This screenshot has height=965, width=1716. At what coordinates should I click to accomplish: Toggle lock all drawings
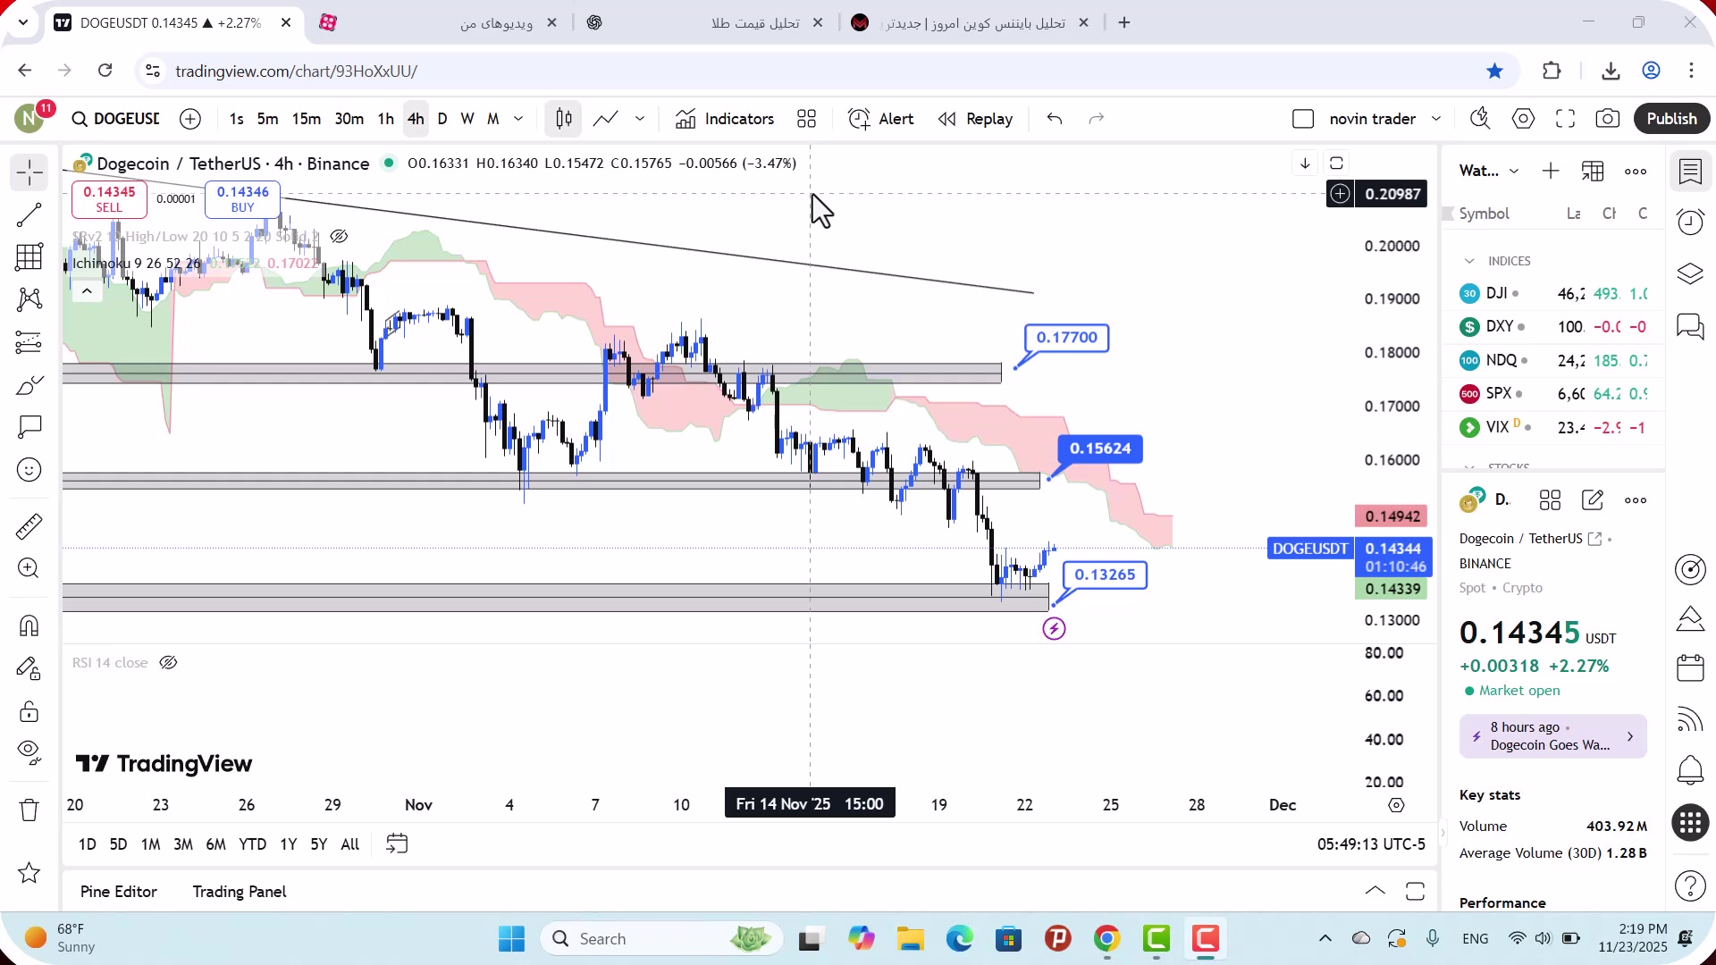29,711
